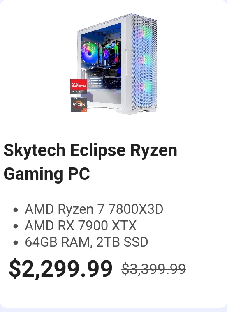This screenshot has width=227, height=312.
Task: Click the AMD Radeon badge icon
Action: tap(79, 86)
